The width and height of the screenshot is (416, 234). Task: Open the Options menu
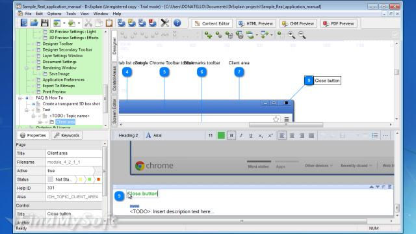click(x=54, y=14)
